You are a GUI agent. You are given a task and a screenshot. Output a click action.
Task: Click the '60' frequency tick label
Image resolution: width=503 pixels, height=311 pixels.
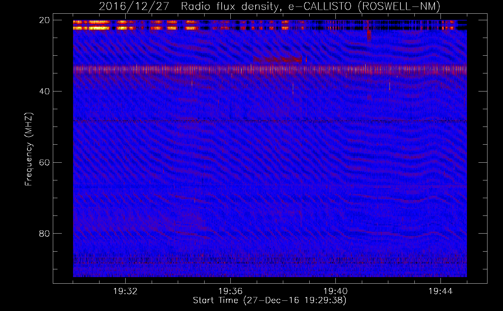click(44, 162)
